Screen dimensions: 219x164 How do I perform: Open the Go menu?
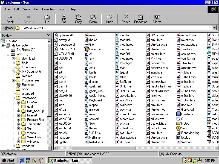click(x=36, y=9)
